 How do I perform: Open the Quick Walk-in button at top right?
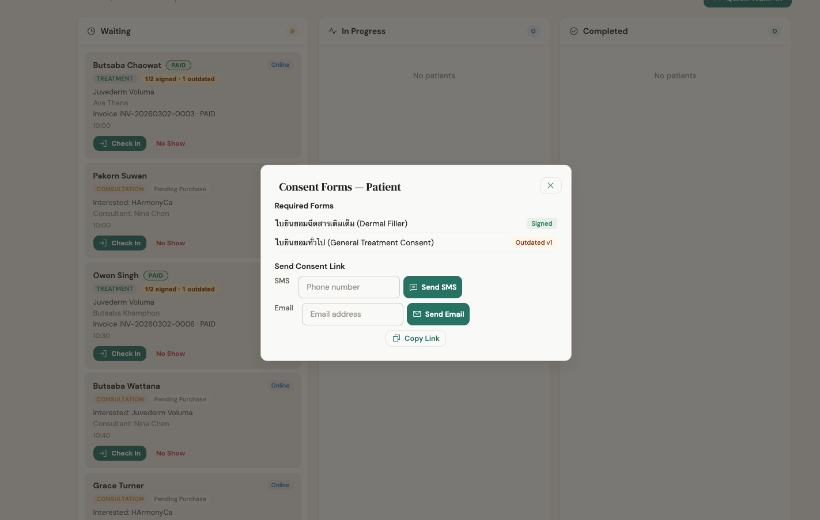(747, 1)
